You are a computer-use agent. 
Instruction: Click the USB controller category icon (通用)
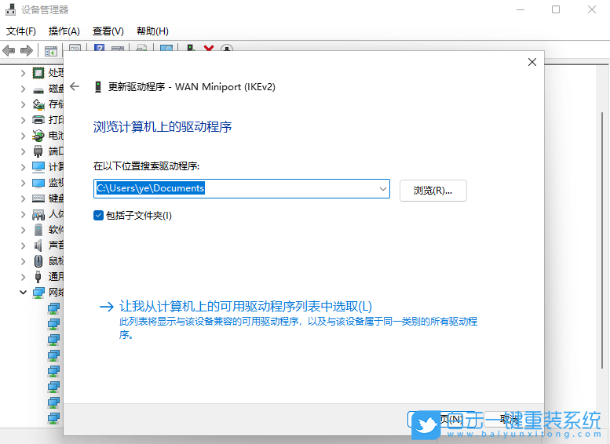click(x=38, y=277)
